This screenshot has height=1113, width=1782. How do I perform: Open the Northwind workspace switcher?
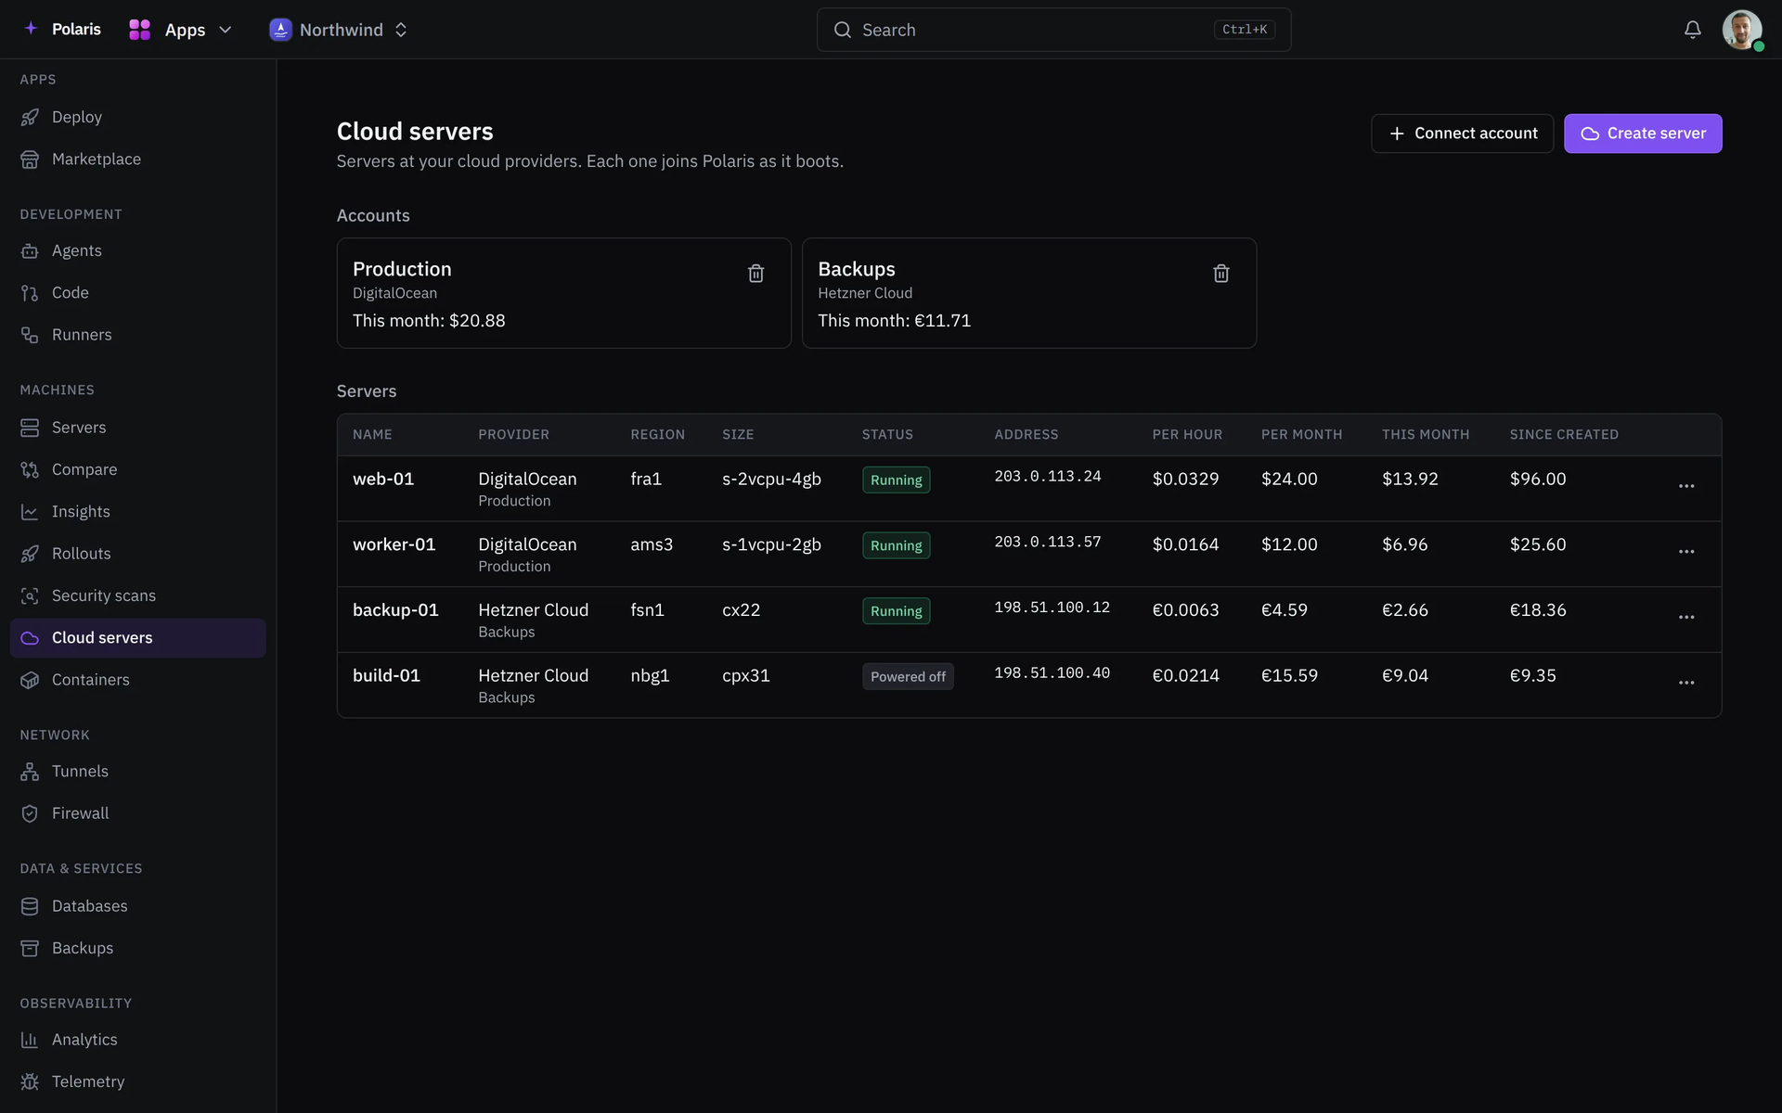339,30
